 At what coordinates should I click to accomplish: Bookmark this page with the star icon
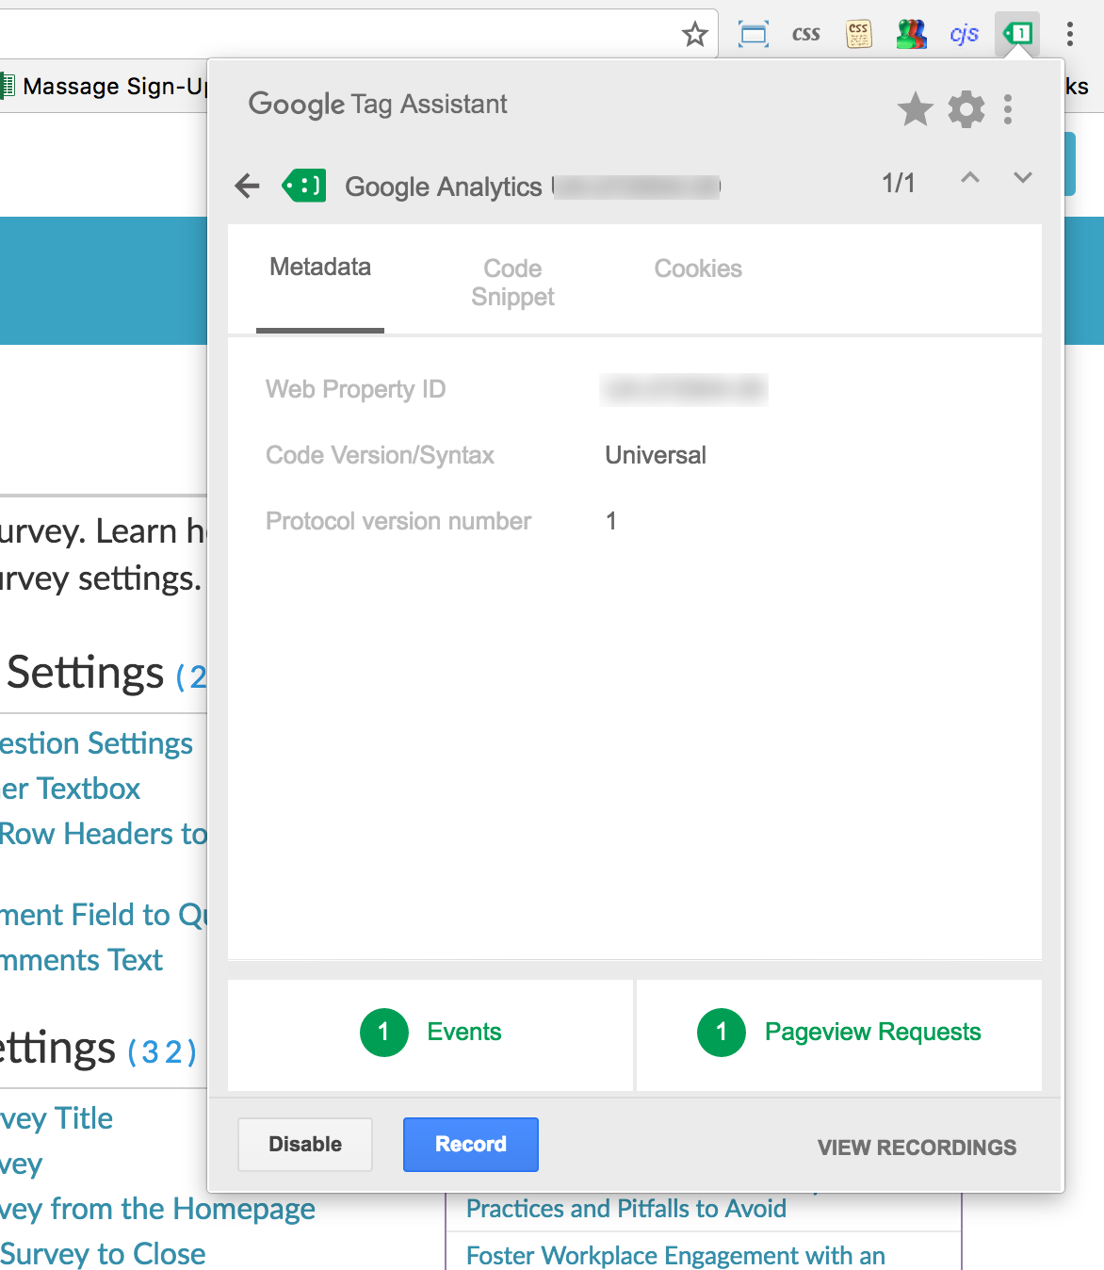[695, 35]
